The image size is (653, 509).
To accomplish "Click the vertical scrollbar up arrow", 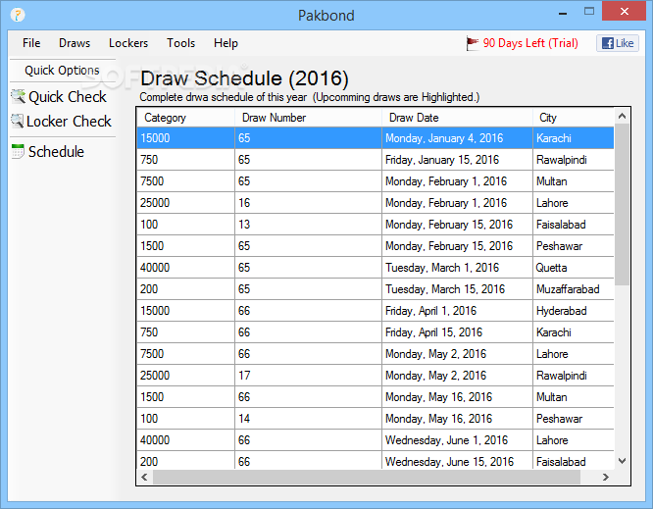I will point(623,116).
